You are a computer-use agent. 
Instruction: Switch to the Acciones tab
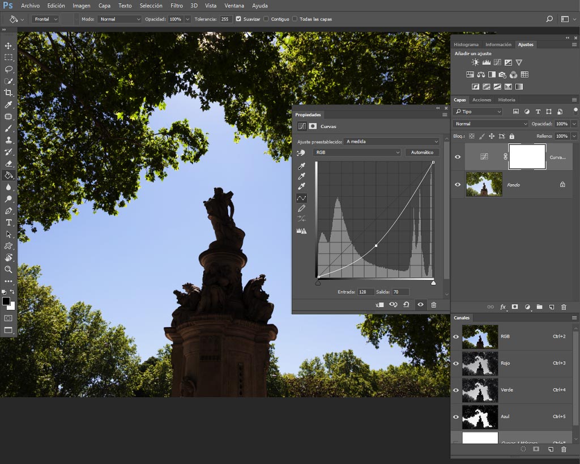(x=481, y=100)
